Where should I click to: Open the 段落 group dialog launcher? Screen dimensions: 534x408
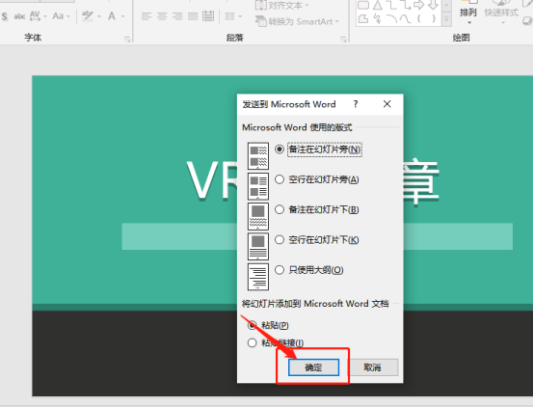pyautogui.click(x=343, y=40)
